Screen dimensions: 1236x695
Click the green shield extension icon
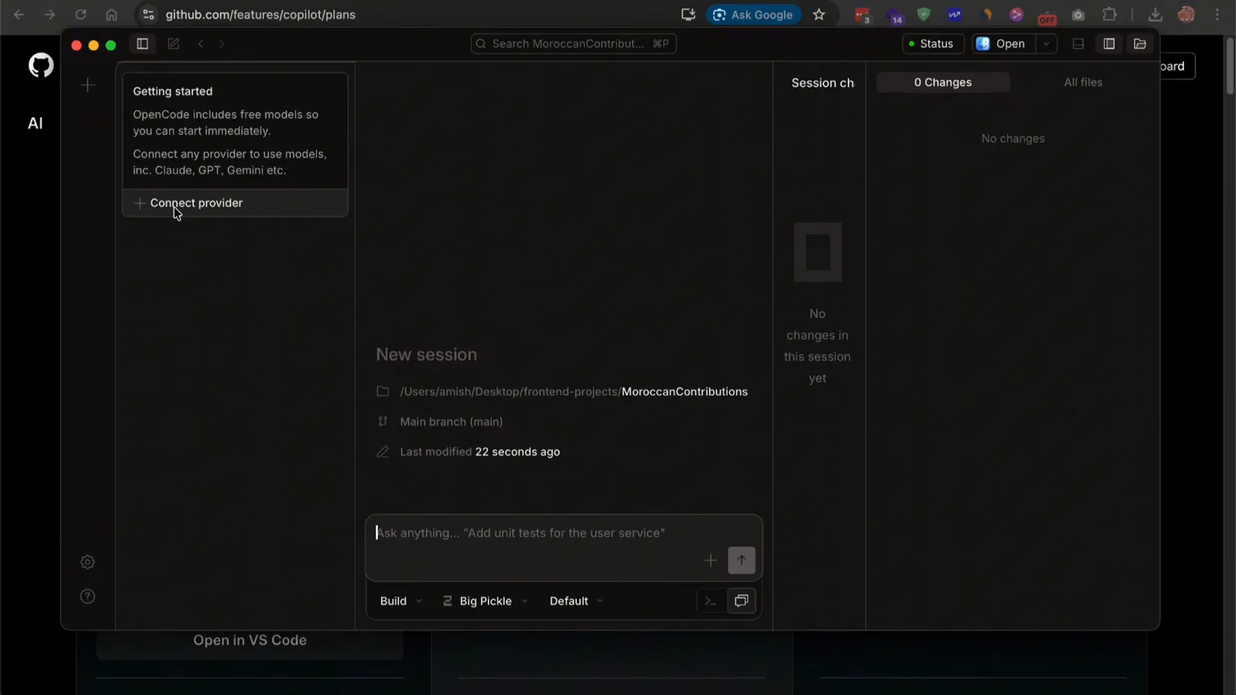pyautogui.click(x=924, y=15)
